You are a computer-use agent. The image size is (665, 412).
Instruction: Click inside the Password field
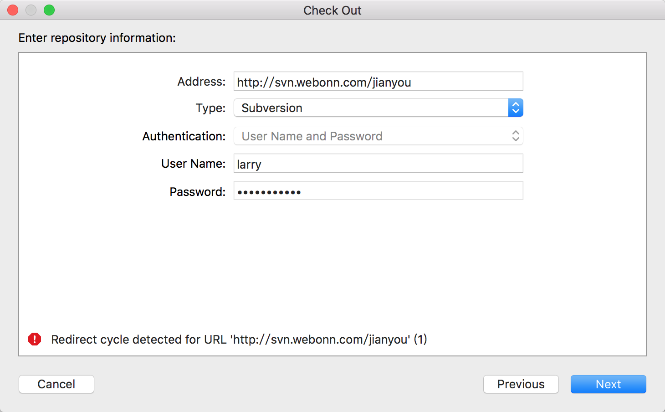(378, 191)
